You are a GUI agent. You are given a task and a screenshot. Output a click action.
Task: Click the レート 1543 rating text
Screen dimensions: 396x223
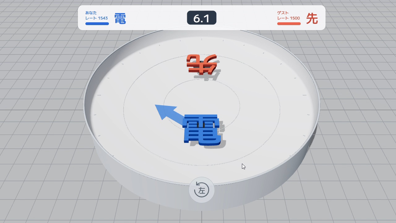point(97,18)
